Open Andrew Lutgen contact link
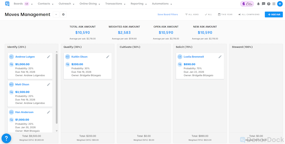The width and height of the screenshot is (285, 144). [25, 57]
